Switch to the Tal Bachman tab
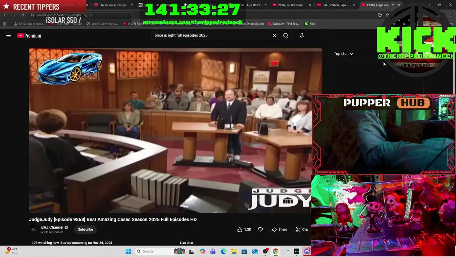 [x=291, y=5]
